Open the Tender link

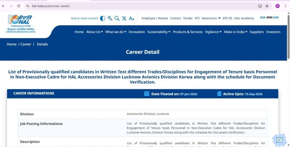click(188, 18)
